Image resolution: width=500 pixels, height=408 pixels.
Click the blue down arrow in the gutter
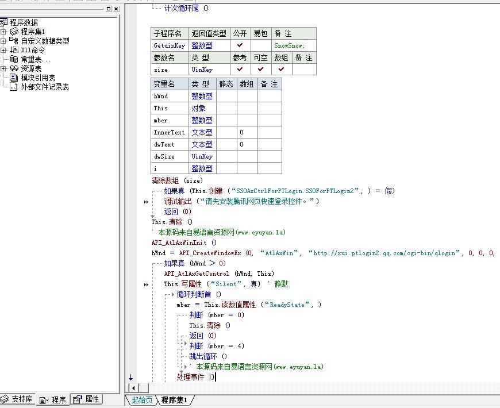(130, 378)
